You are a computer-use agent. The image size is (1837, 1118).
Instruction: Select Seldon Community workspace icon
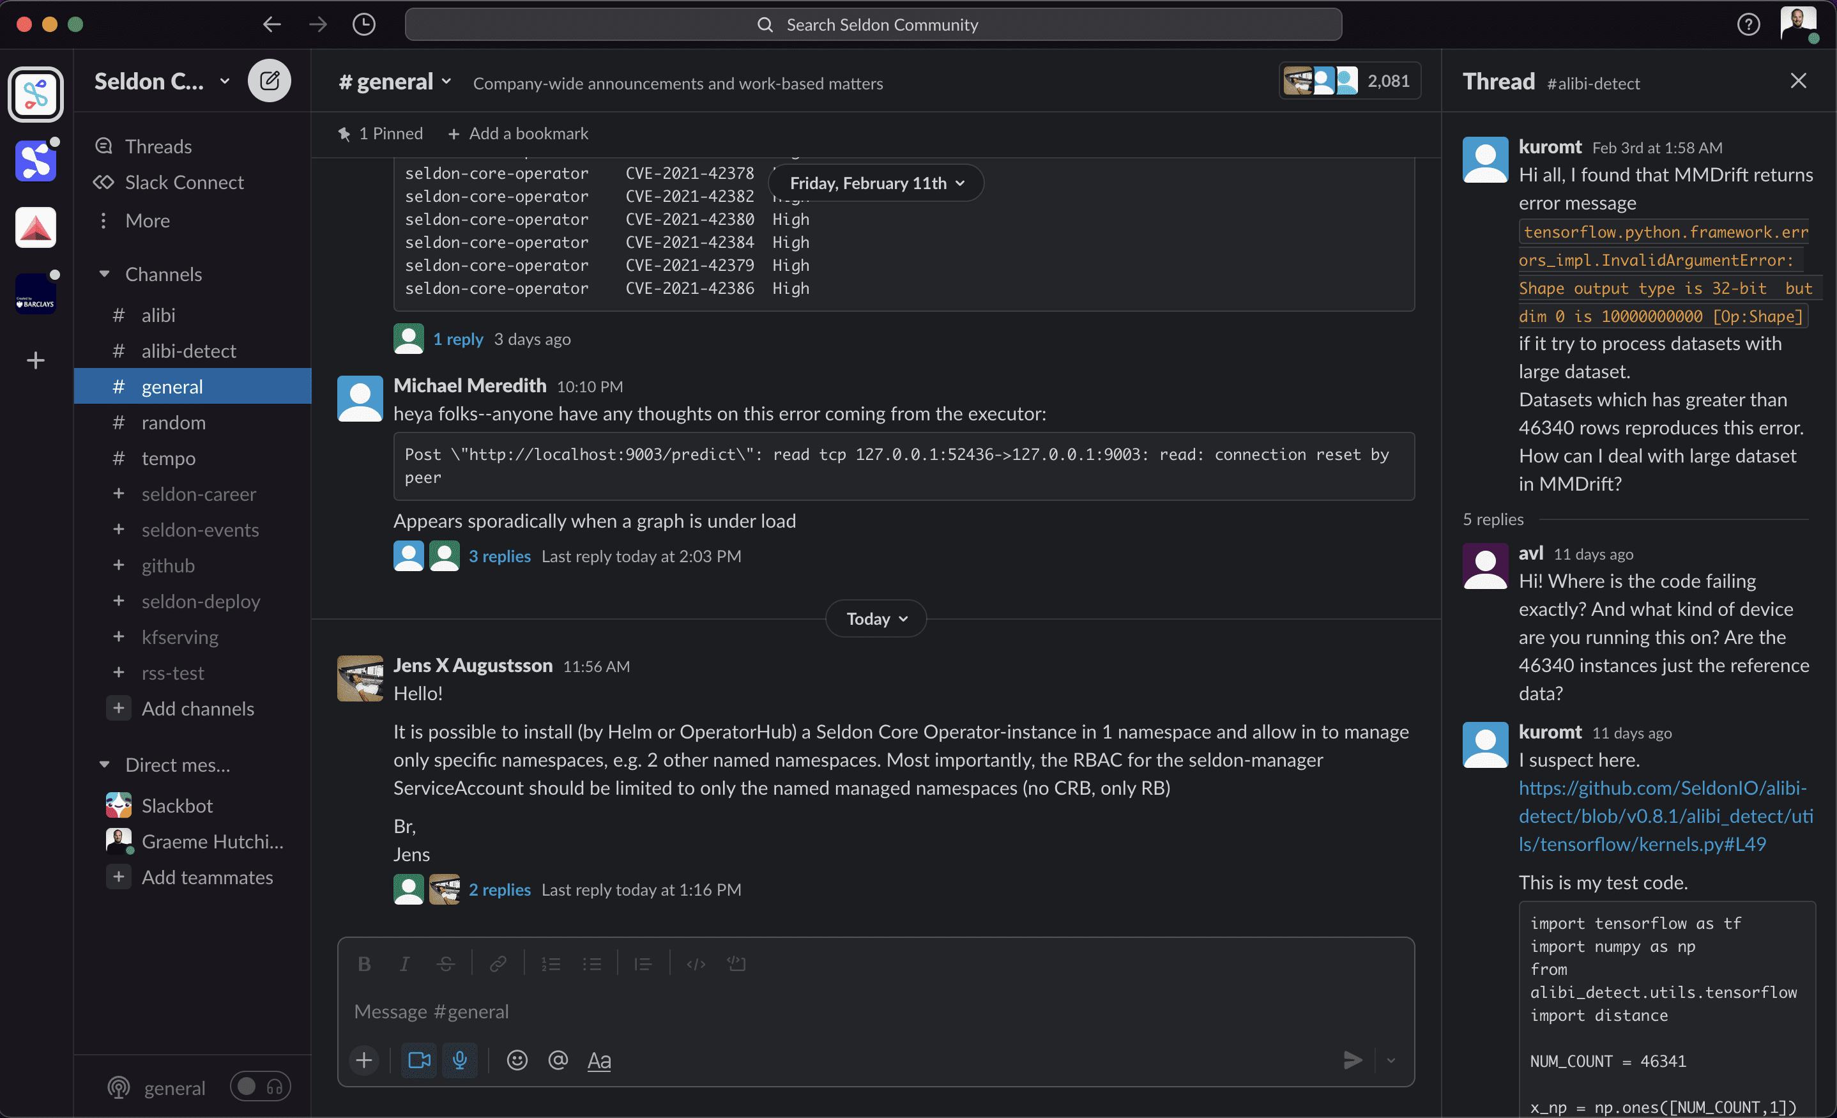(36, 95)
